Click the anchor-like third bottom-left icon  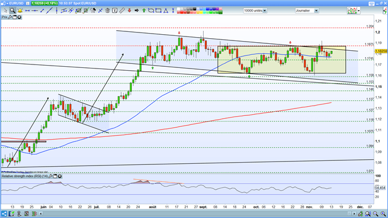[x=19, y=213]
